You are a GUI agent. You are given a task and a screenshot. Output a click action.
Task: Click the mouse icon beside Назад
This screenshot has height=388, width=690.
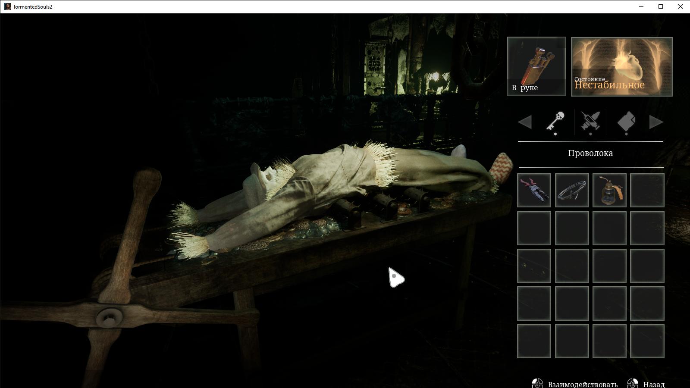click(x=633, y=383)
